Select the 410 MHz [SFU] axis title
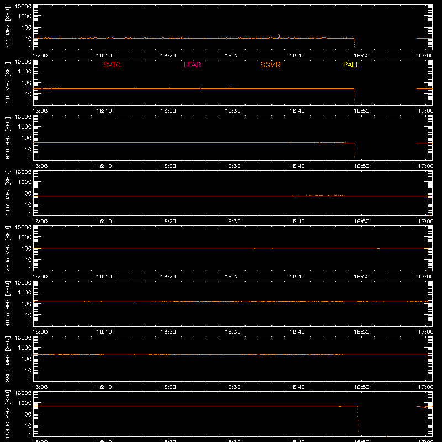Viewport: 442px width, 442px height. coord(7,82)
